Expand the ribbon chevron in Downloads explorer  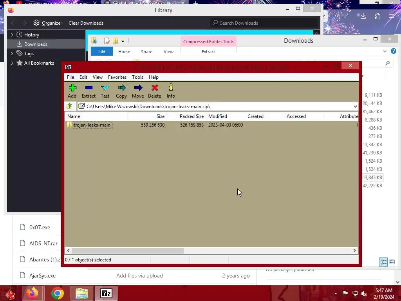(385, 51)
